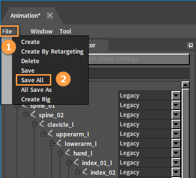
Task: Click the bone icon next to hand_l
Action: pyautogui.click(x=68, y=153)
